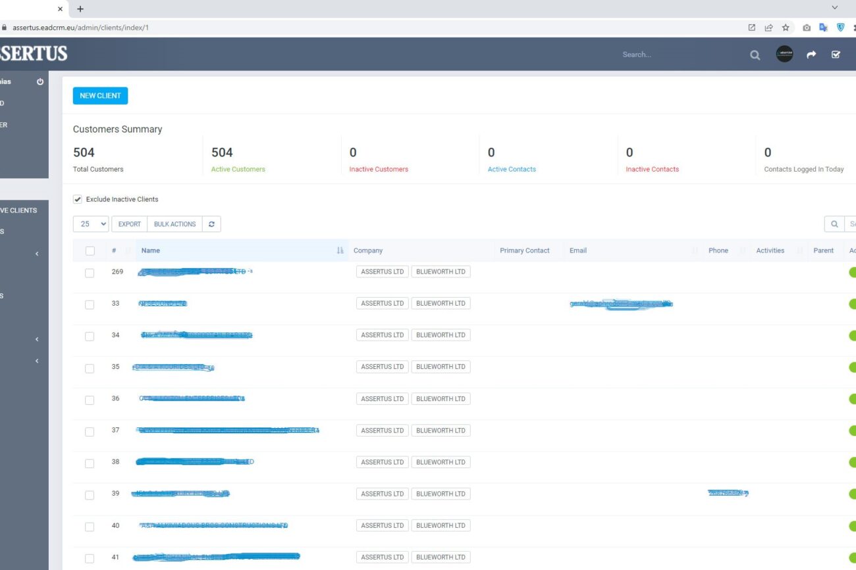Select the checkbox for client row 269
This screenshot has height=570, width=856.
[x=90, y=273]
